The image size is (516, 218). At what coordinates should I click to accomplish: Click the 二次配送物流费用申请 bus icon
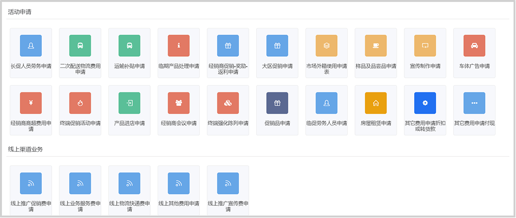coord(80,45)
